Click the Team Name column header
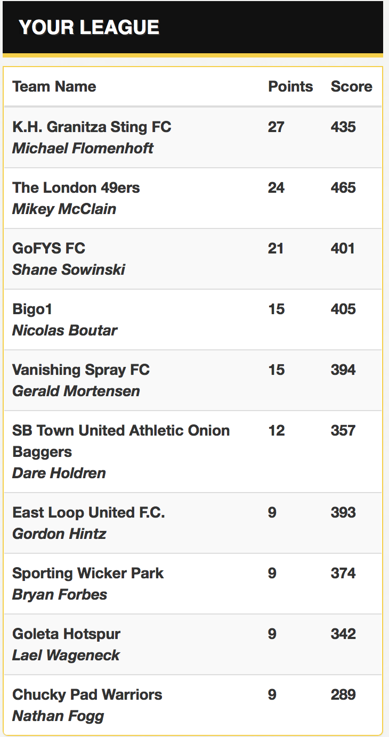389x737 pixels. [x=54, y=87]
